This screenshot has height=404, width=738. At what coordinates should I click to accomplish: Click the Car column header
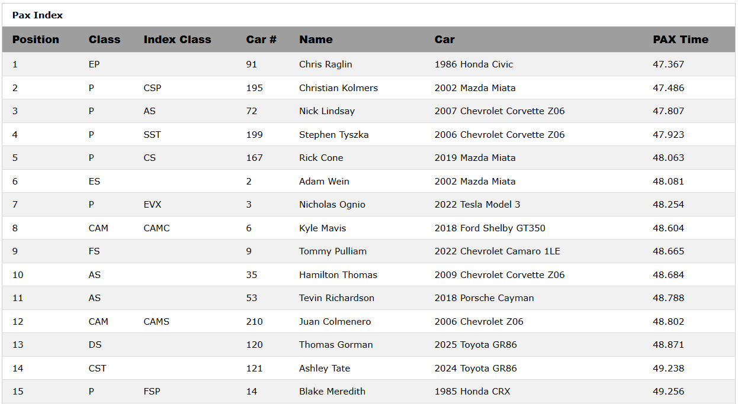(x=444, y=40)
